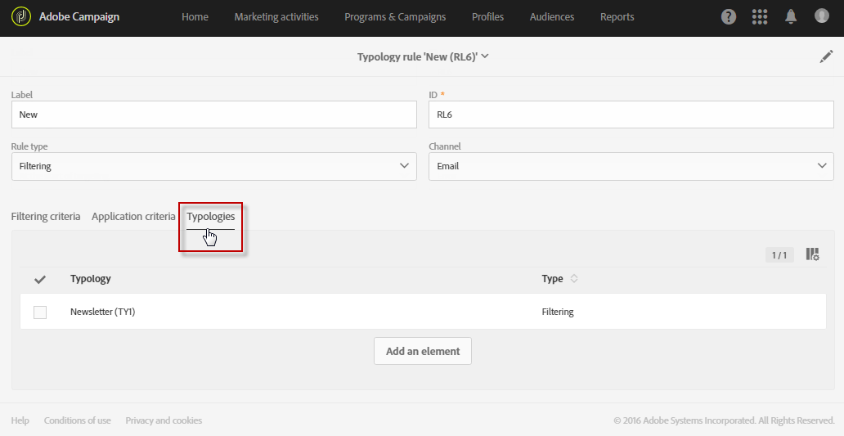Expand the typology rule title chevron
The image size is (844, 436).
pos(485,56)
